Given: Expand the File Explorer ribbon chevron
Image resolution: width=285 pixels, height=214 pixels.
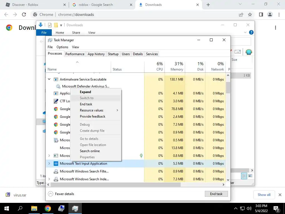Looking at the screenshot, I should coord(245,32).
